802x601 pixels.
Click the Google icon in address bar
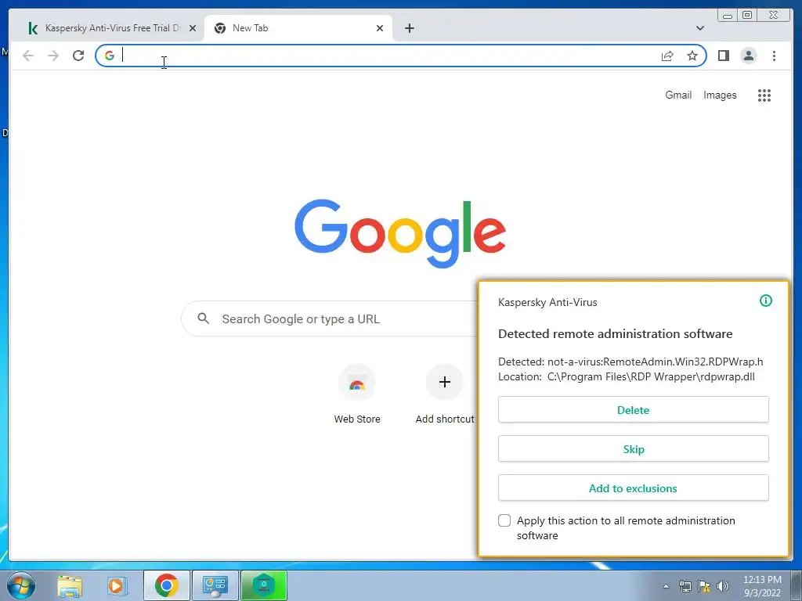tap(110, 56)
